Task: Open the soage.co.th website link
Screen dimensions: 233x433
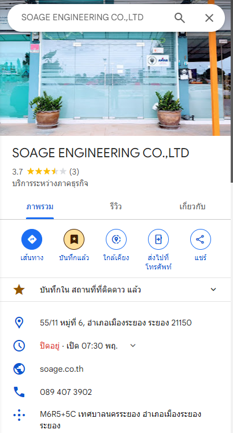Action: (61, 369)
